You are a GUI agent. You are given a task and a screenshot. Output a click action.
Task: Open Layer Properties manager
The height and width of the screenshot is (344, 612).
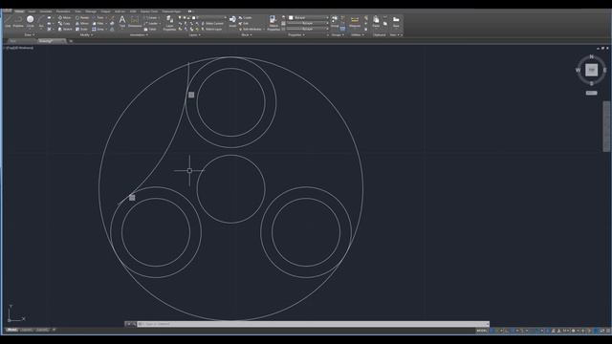(170, 23)
